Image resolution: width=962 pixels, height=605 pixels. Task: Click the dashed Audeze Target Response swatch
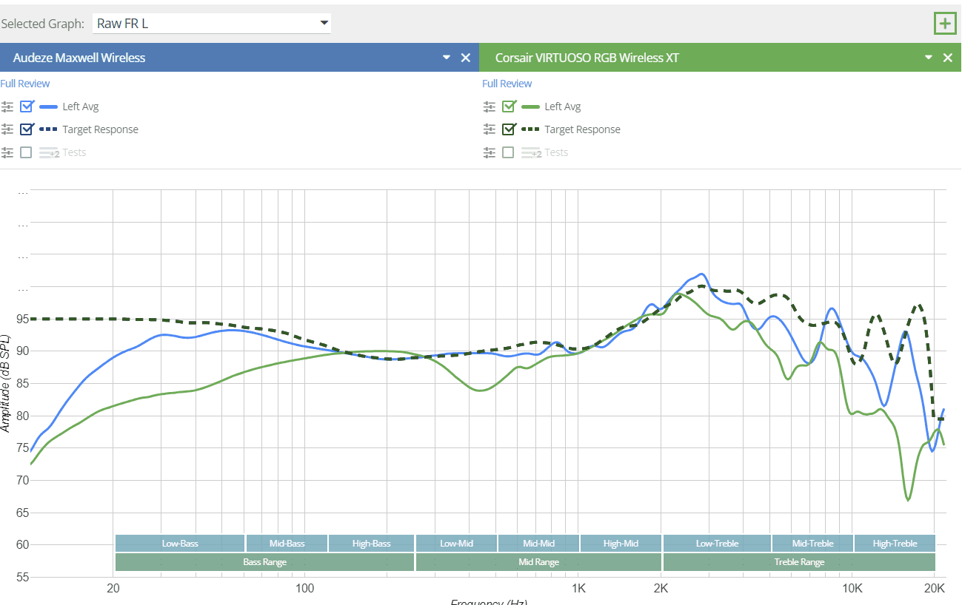coord(49,129)
